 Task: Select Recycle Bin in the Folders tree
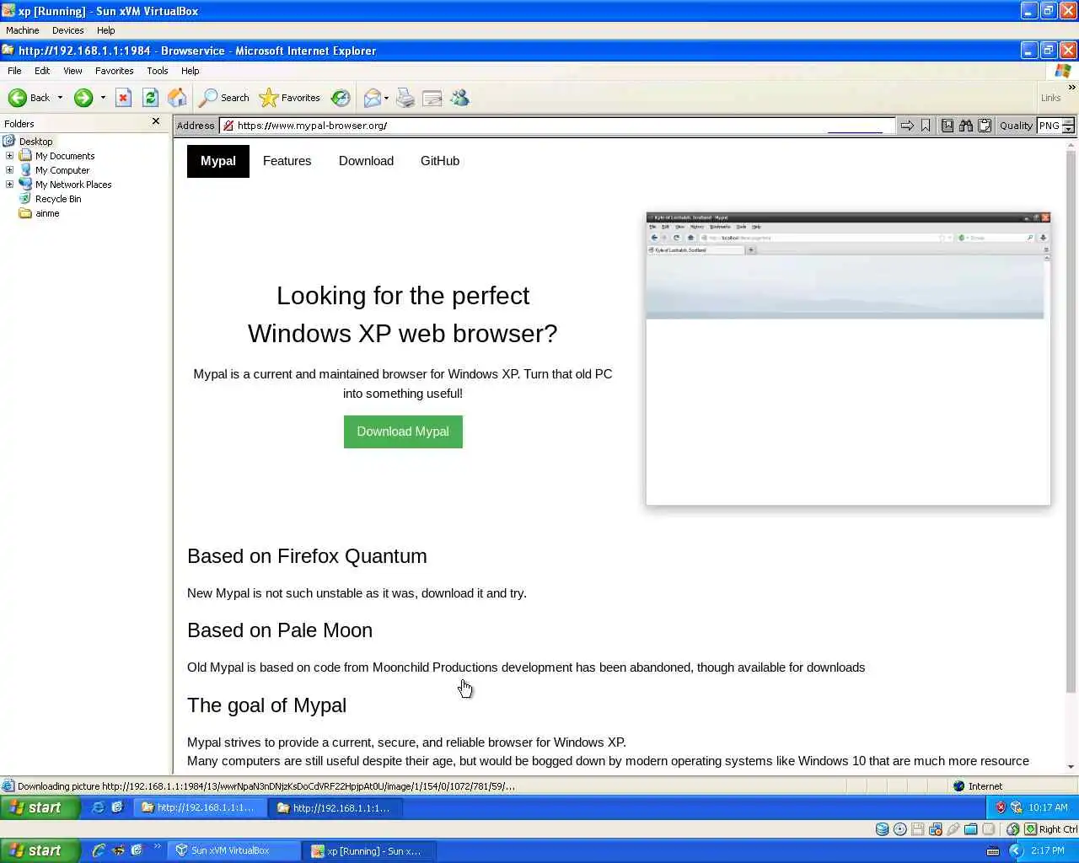pyautogui.click(x=58, y=199)
